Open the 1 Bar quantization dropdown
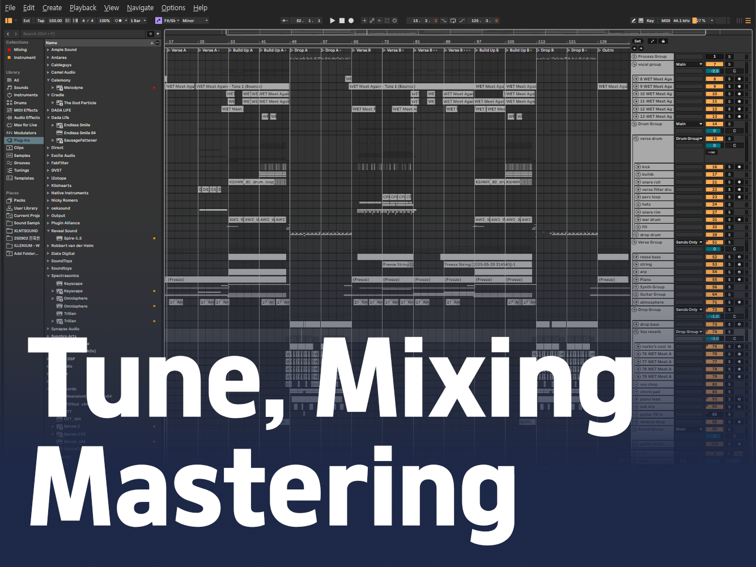756x567 pixels. (x=138, y=20)
